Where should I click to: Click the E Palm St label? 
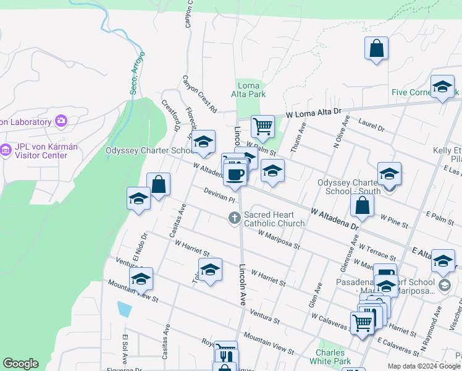click(440, 218)
